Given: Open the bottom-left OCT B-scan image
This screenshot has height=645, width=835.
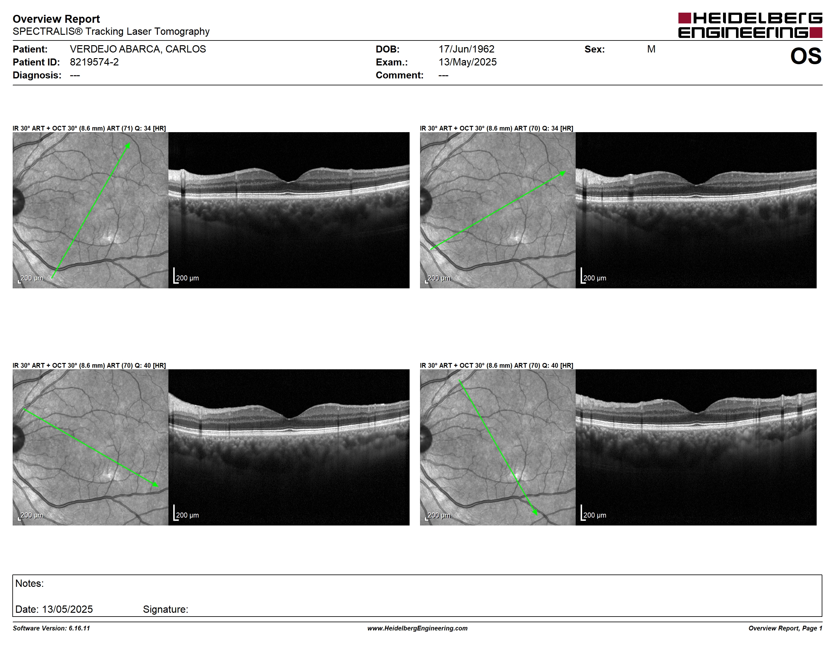Looking at the screenshot, I should click(x=289, y=447).
